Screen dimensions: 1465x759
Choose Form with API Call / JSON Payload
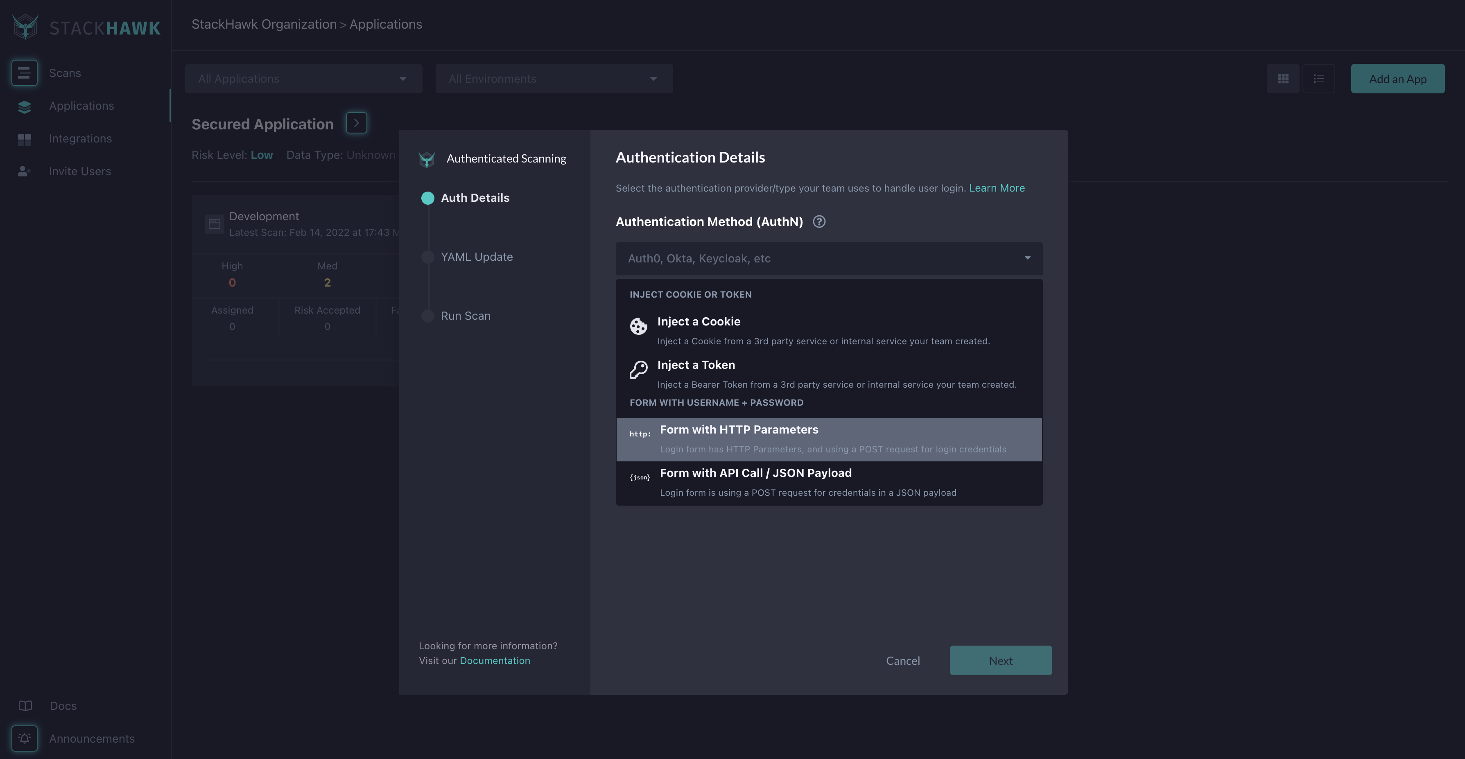(829, 483)
